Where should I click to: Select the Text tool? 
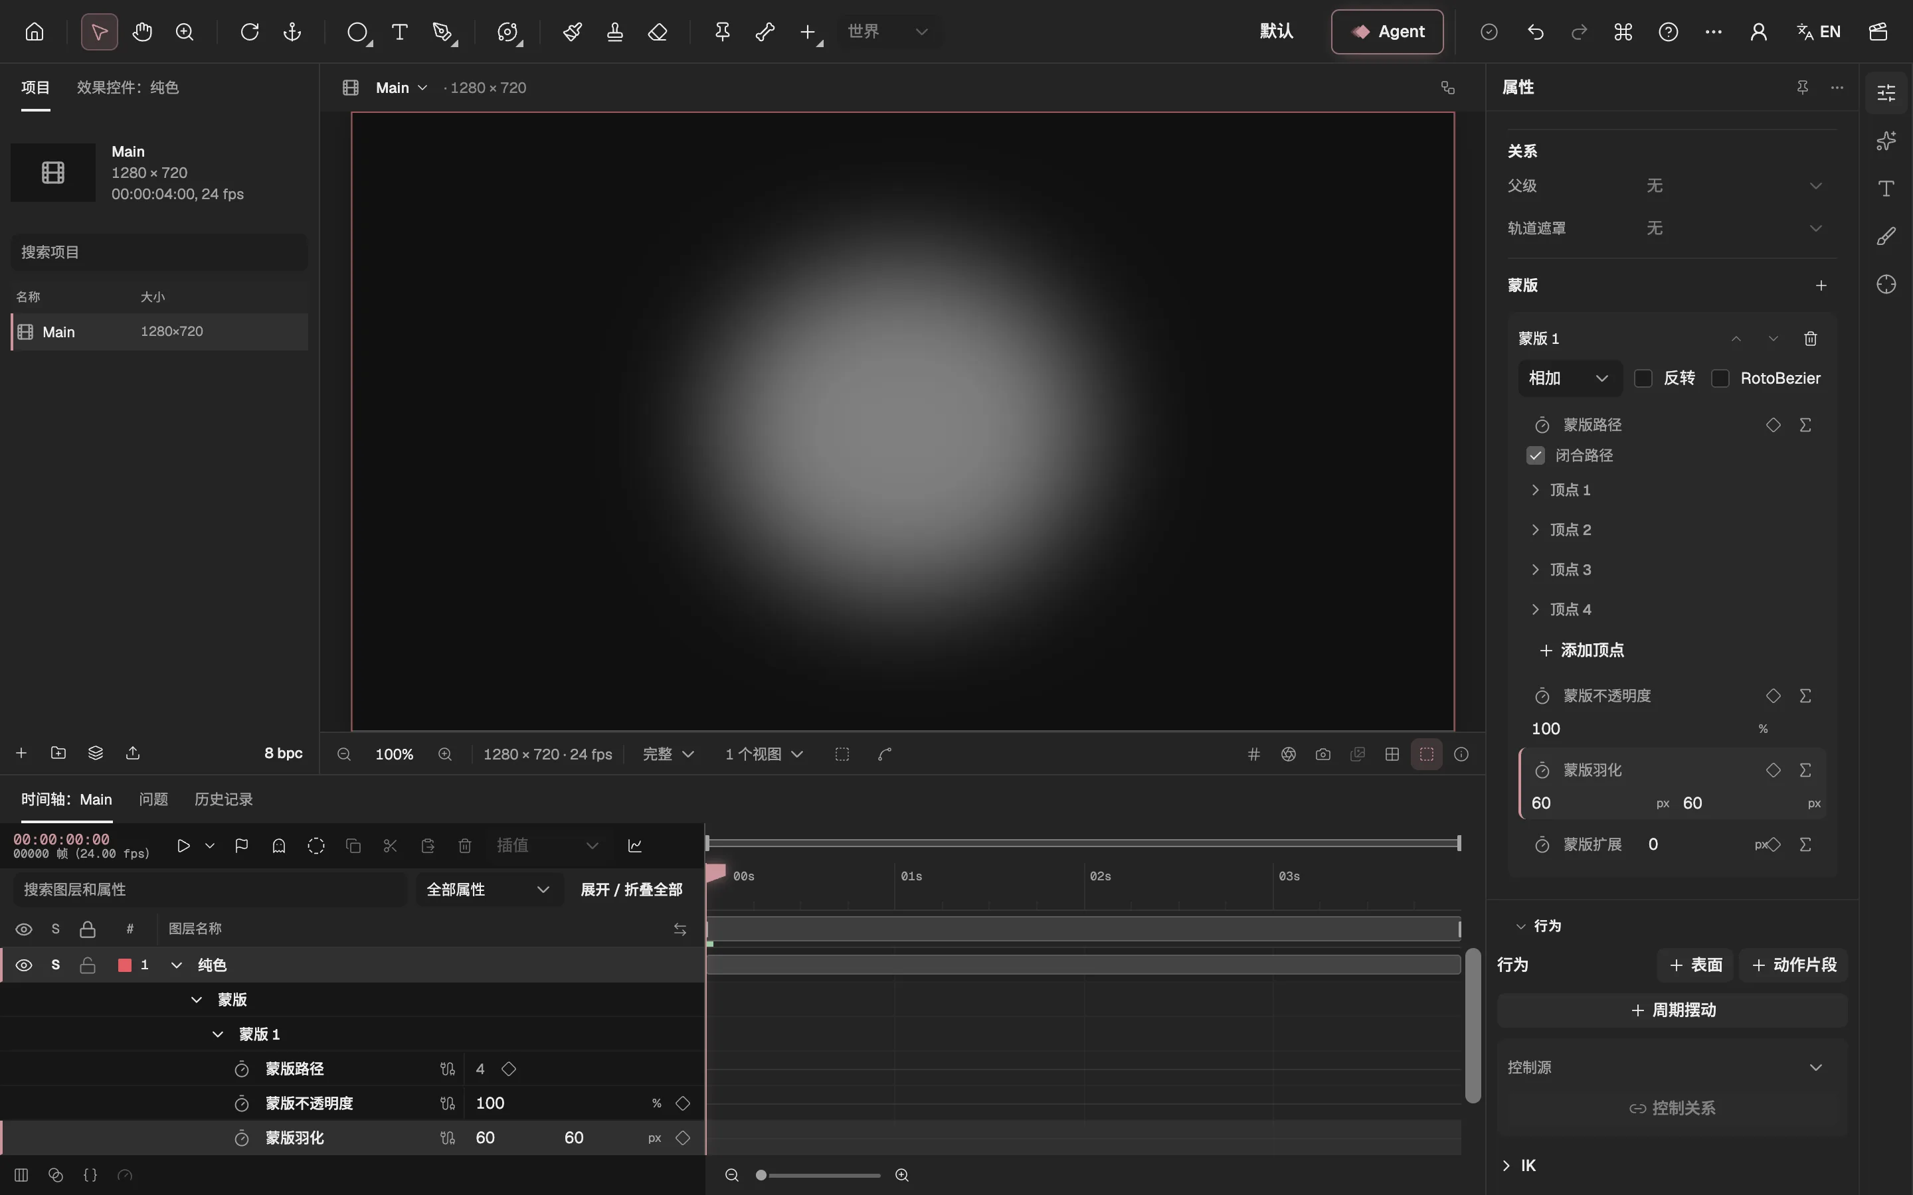400,32
